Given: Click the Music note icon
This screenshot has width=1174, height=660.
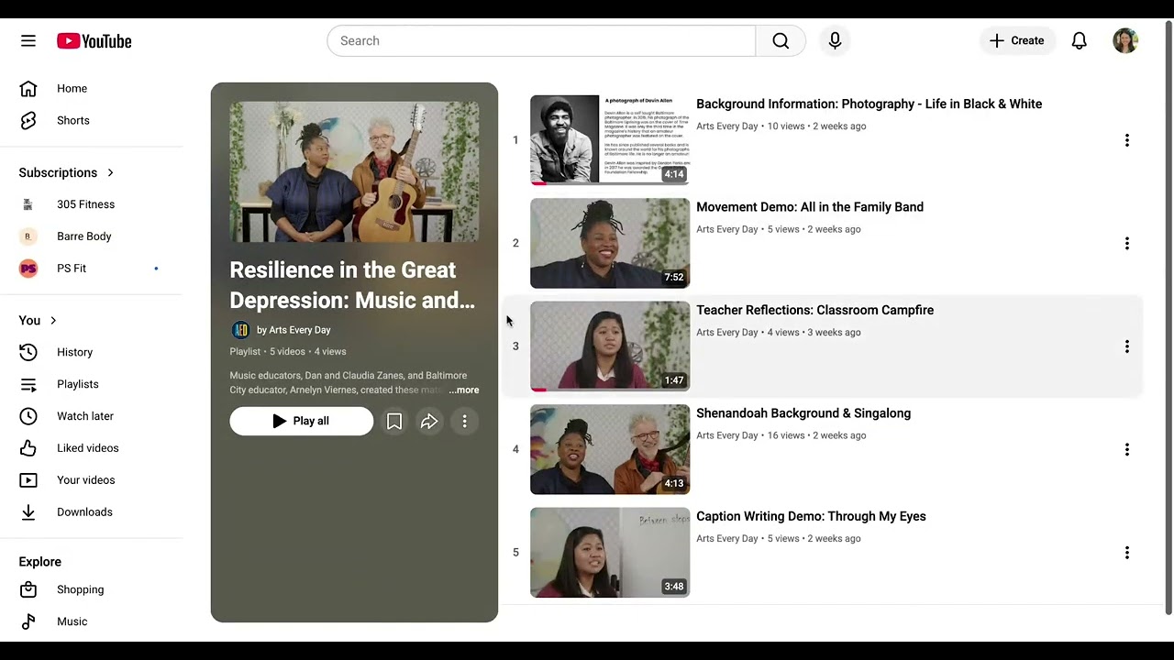Looking at the screenshot, I should pyautogui.click(x=28, y=621).
